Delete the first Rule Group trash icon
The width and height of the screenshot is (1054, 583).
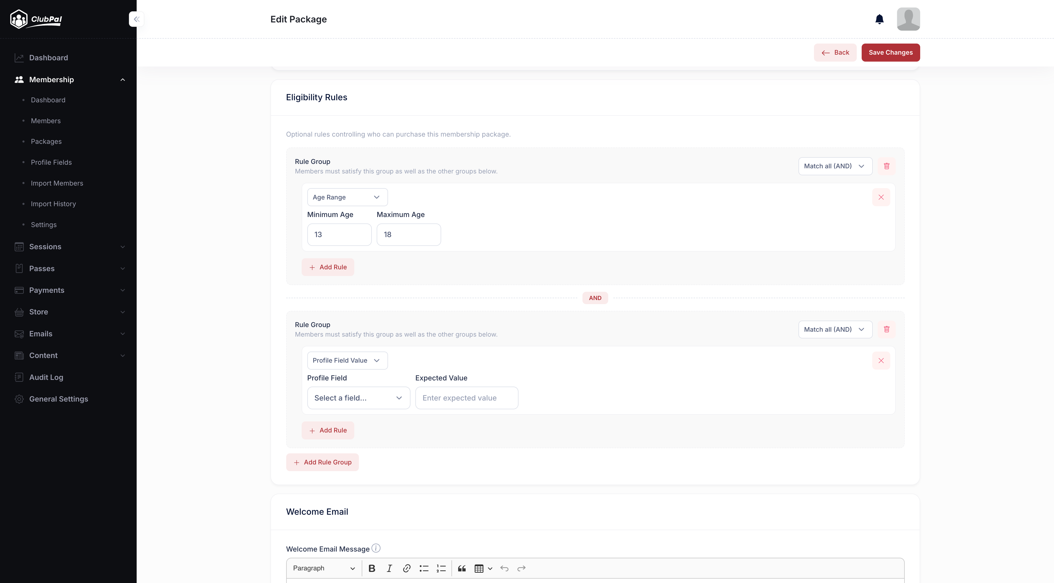[886, 166]
